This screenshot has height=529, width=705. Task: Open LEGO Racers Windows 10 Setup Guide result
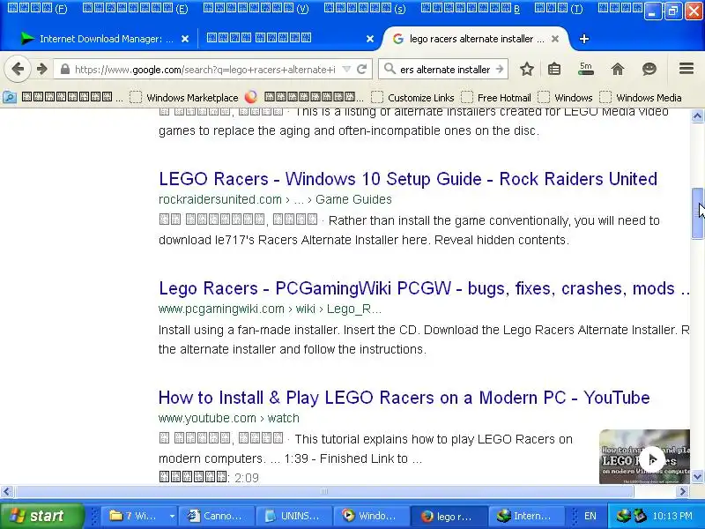tap(408, 179)
